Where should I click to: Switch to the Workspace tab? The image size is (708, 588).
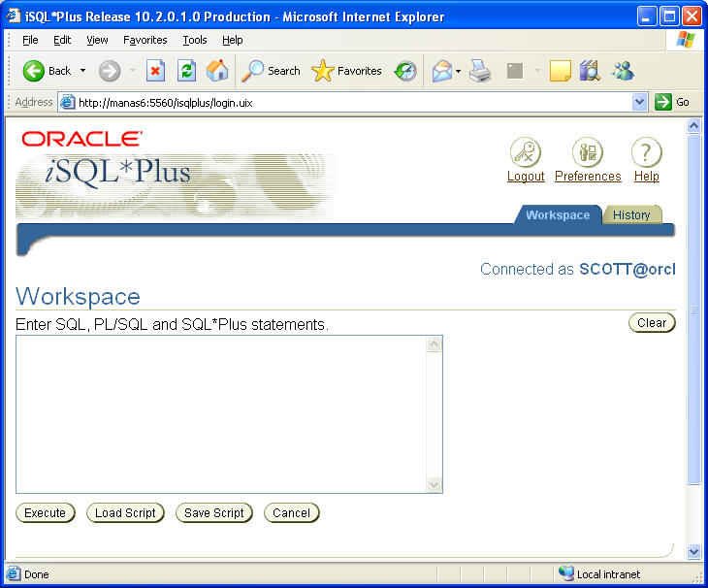point(558,215)
